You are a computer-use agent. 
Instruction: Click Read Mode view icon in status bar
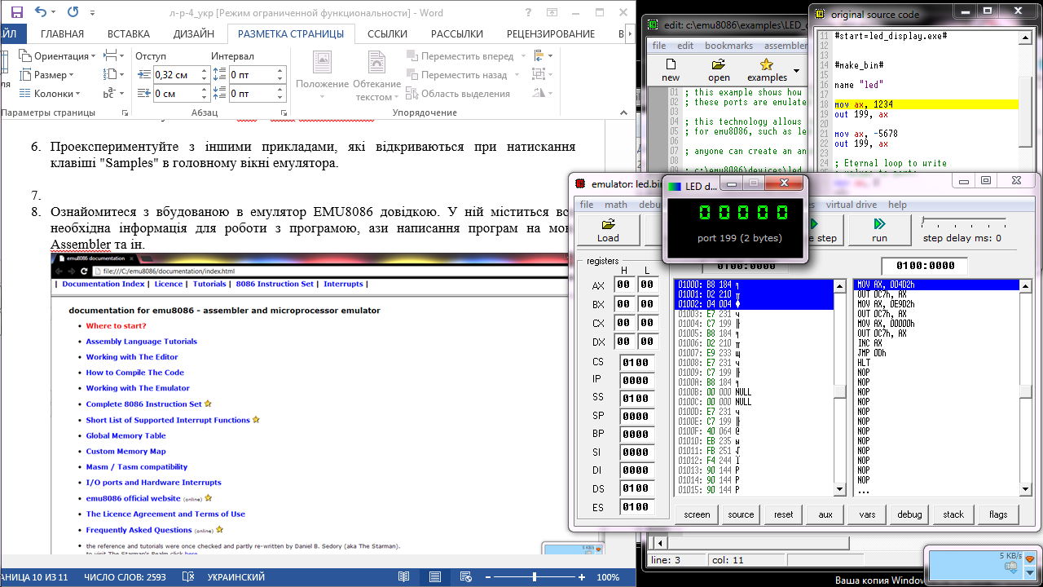coord(404,577)
